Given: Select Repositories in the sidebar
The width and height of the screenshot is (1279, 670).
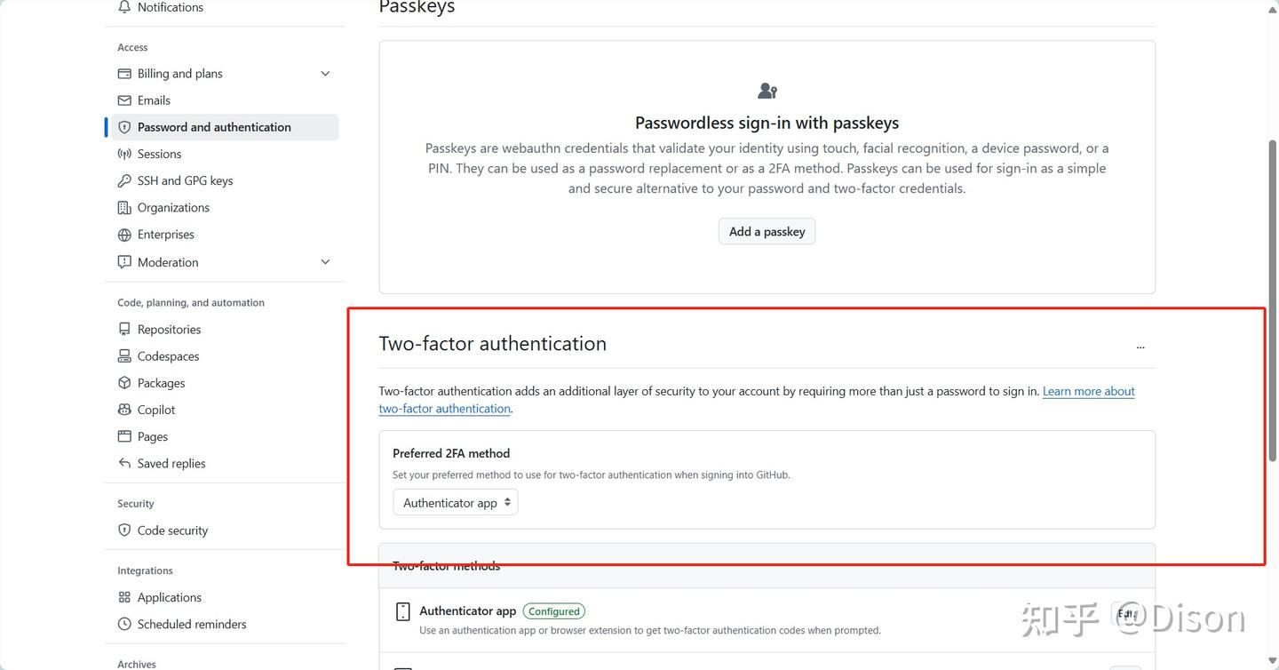Looking at the screenshot, I should (169, 330).
